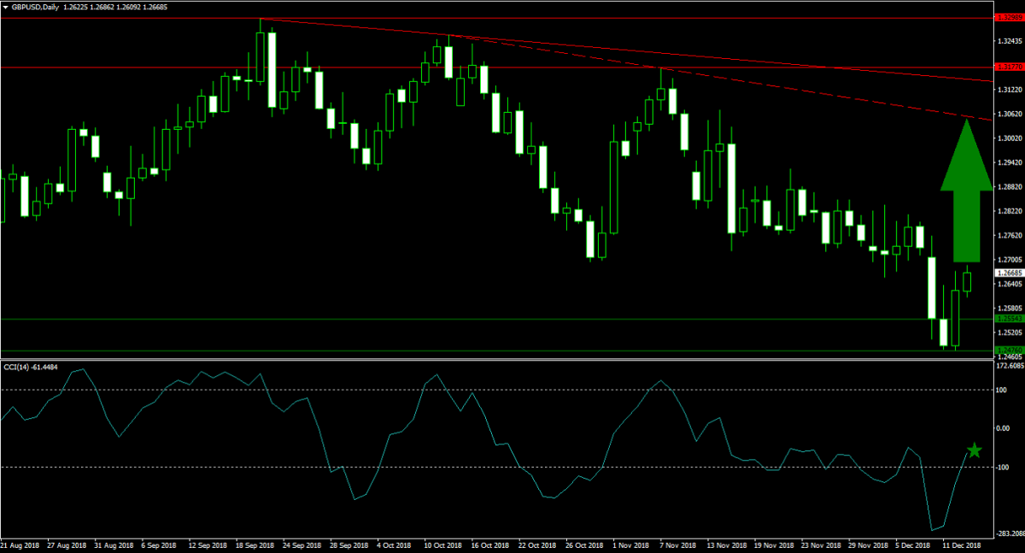Click the 11 Dec 2018 date label
The image size is (1025, 553).
961,544
